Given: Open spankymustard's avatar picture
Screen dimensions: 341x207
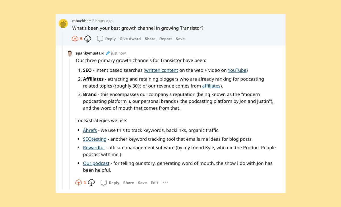Looking at the screenshot, I should pos(70,53).
